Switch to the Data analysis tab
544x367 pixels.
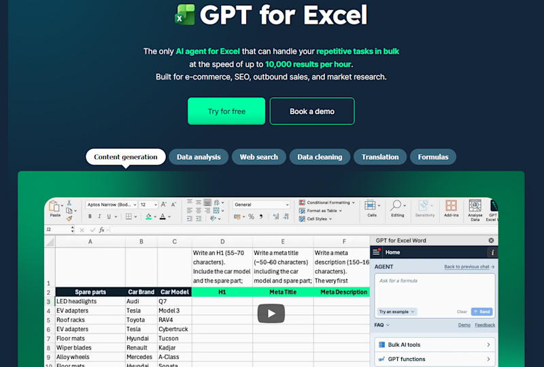point(199,157)
